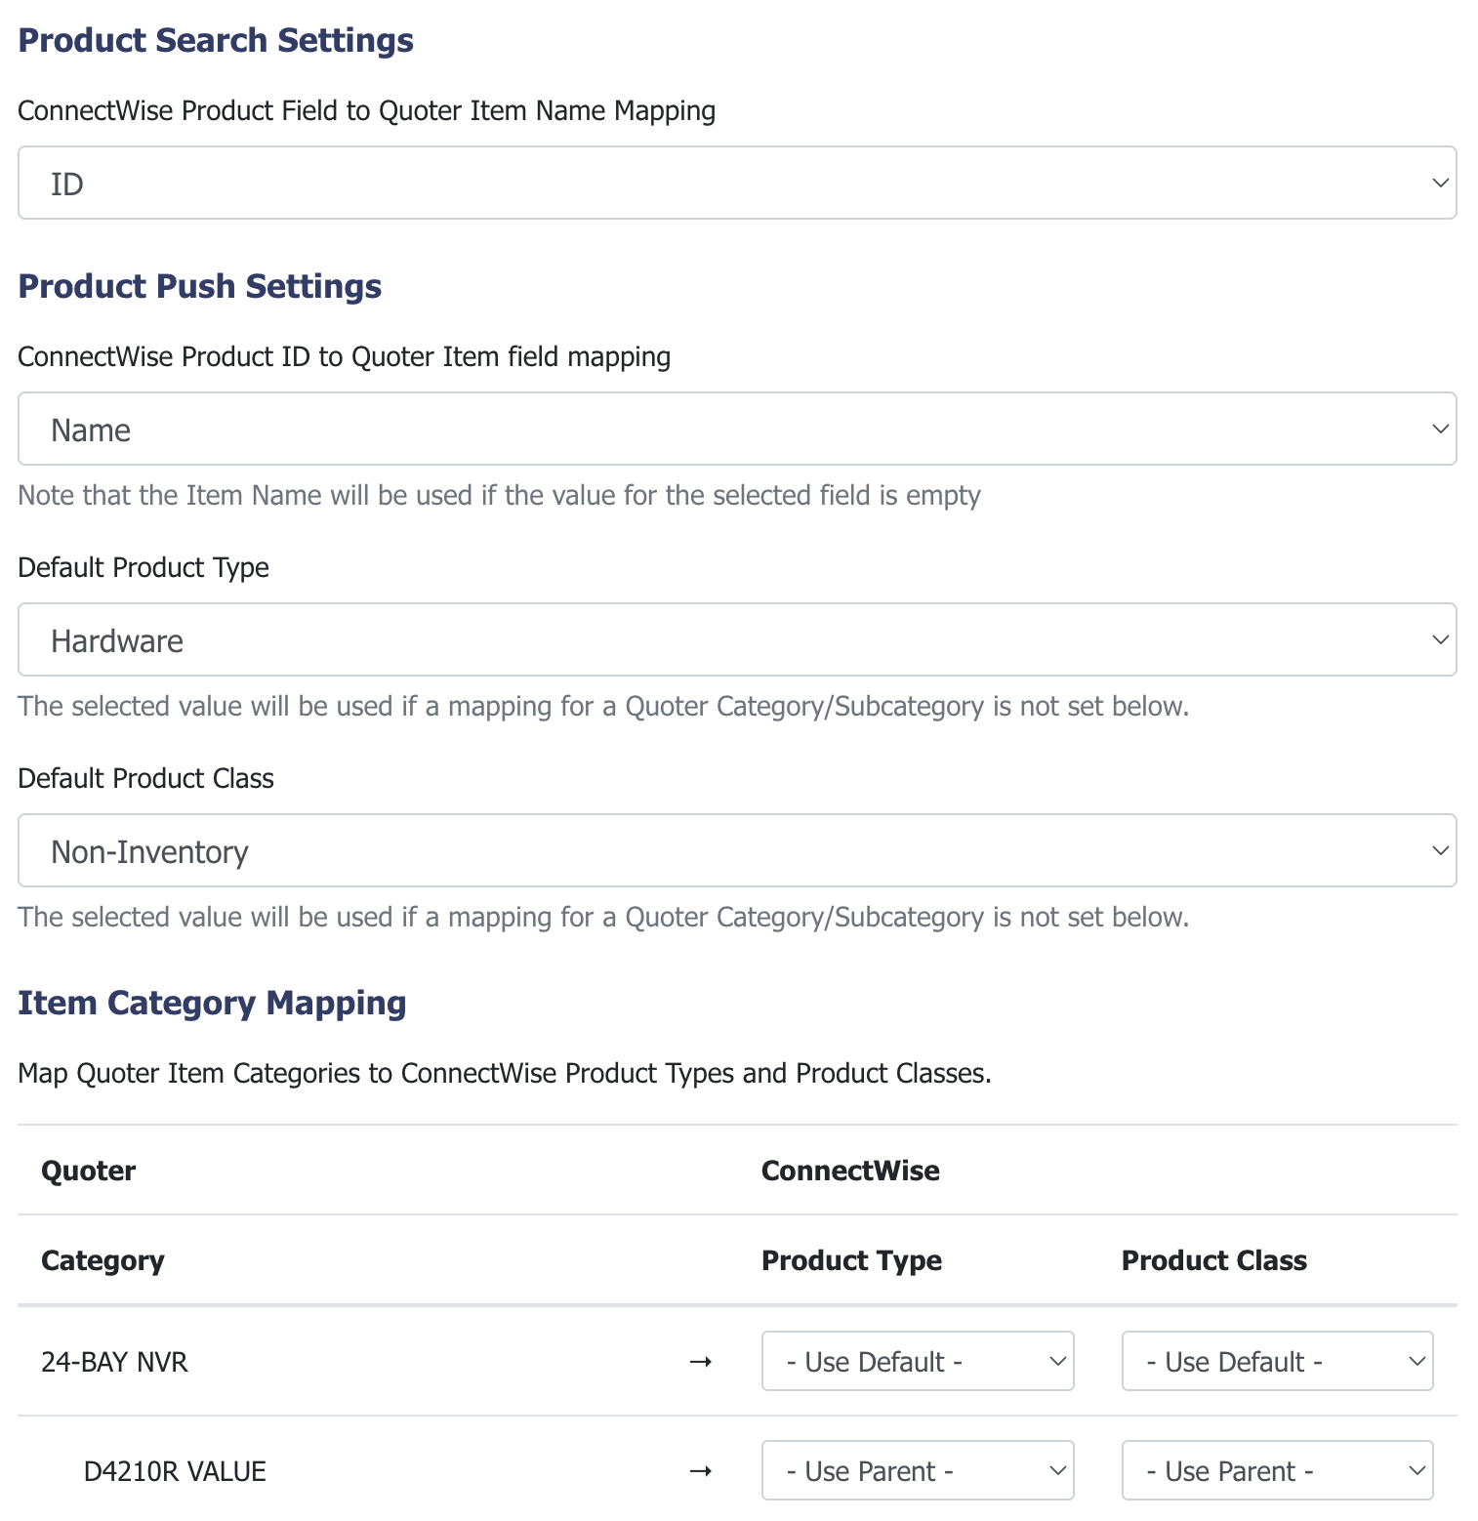Click the Item Category Mapping heading

pos(212,1003)
